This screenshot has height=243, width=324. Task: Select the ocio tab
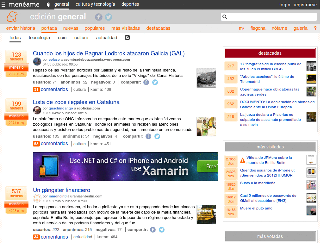(x=62, y=37)
